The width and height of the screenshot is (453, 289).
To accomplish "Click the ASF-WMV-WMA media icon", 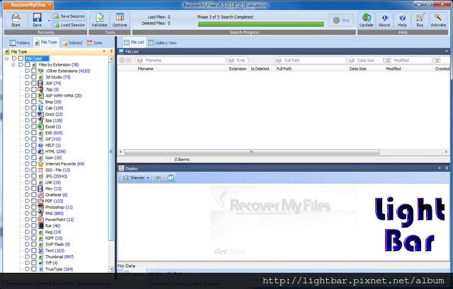I will coord(41,95).
